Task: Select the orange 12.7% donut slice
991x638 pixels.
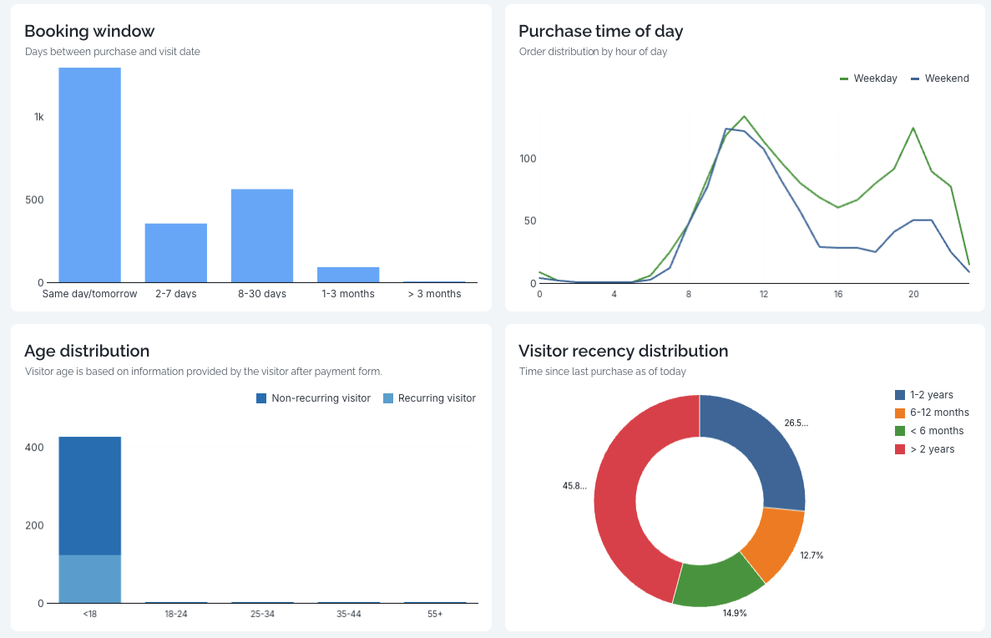Action: tap(775, 543)
